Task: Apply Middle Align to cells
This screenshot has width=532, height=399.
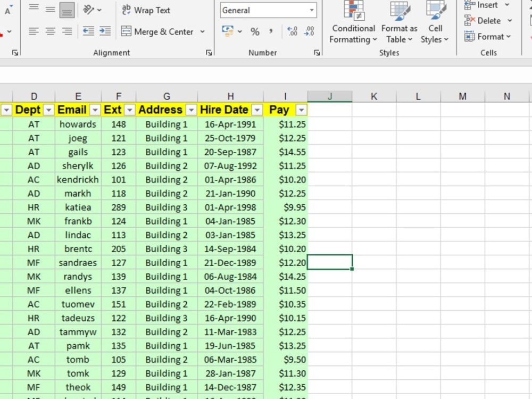Action: (50, 10)
